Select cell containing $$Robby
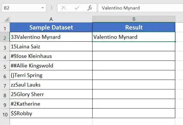Viewport: 183px width, 125px height. (x=51, y=113)
